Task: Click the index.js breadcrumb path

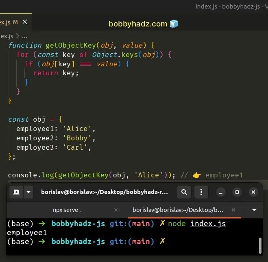Action: pyautogui.click(x=7, y=36)
